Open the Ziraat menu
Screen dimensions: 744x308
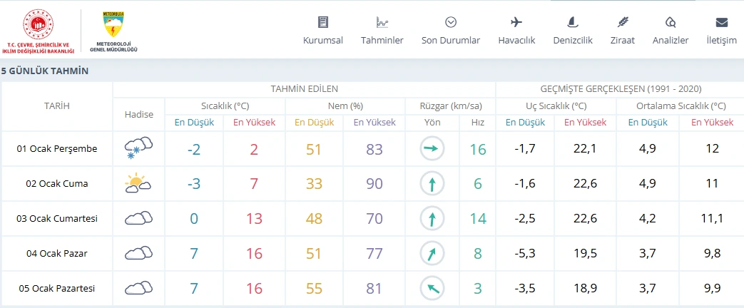click(x=623, y=41)
